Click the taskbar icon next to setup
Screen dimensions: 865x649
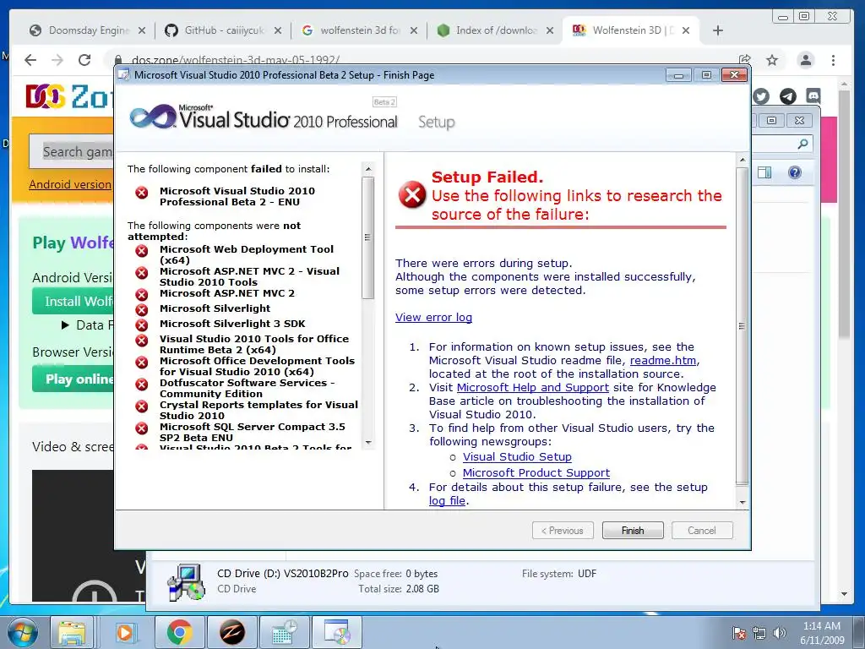(285, 632)
